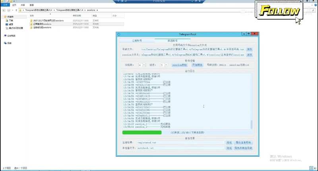Viewport: 318px width, 171px height.
Task: Open the 文件 menu in Explorer
Action: pyautogui.click(x=5, y=5)
